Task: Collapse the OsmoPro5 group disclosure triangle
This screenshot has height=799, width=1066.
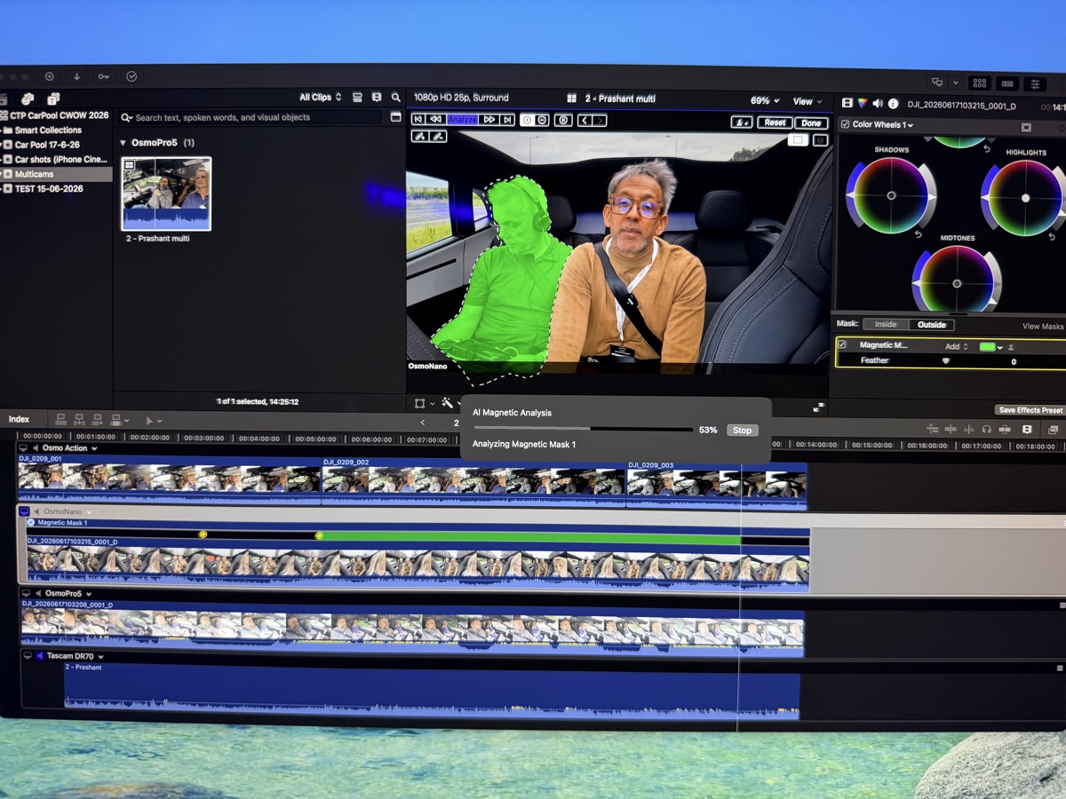Action: (x=123, y=143)
